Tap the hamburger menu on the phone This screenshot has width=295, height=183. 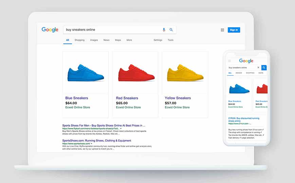(x=229, y=61)
